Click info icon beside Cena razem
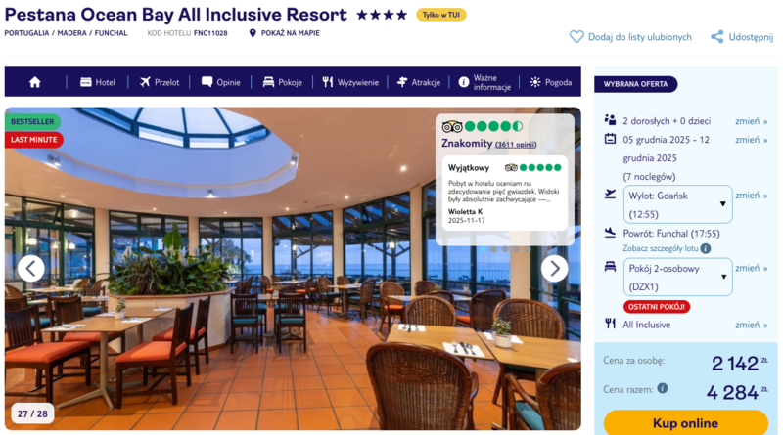The width and height of the screenshot is (783, 435). point(663,388)
